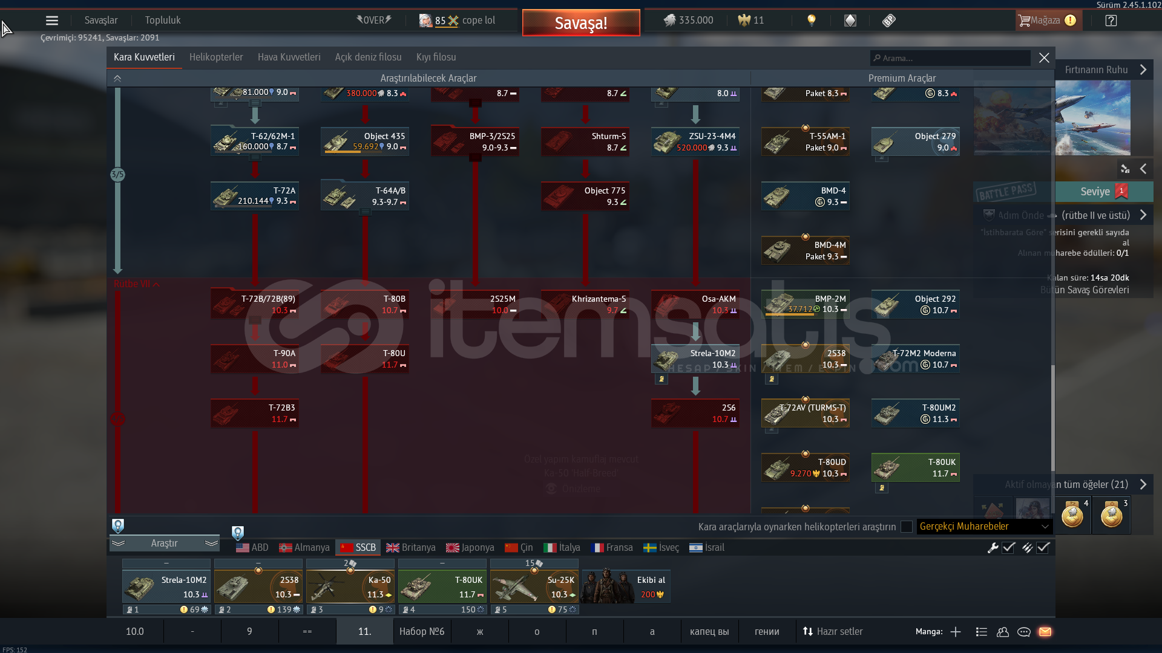Select the Almanya nation tab
Viewport: 1162px width, 653px height.
304,548
